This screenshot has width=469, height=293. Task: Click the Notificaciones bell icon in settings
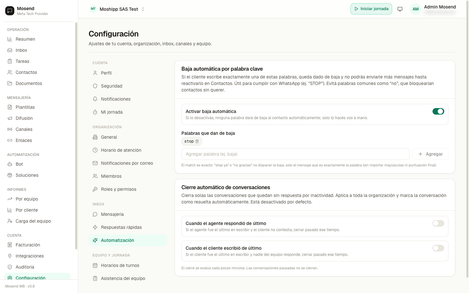(95, 99)
